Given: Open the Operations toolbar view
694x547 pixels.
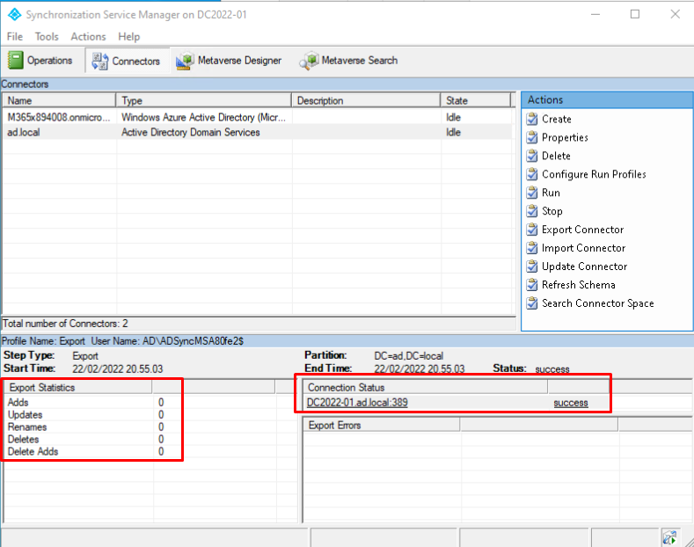Looking at the screenshot, I should click(x=41, y=61).
